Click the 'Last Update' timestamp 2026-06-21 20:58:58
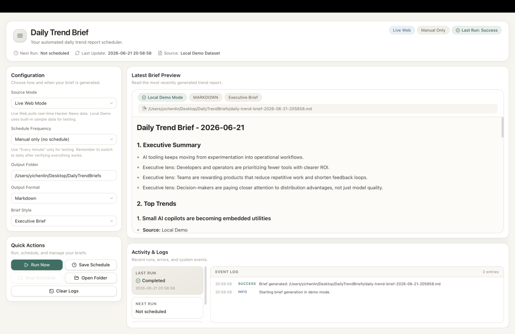This screenshot has height=334, width=515. (x=130, y=53)
